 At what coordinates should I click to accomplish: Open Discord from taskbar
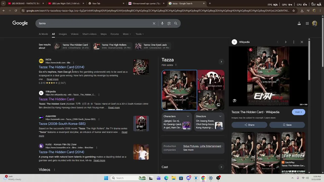pos(188,178)
